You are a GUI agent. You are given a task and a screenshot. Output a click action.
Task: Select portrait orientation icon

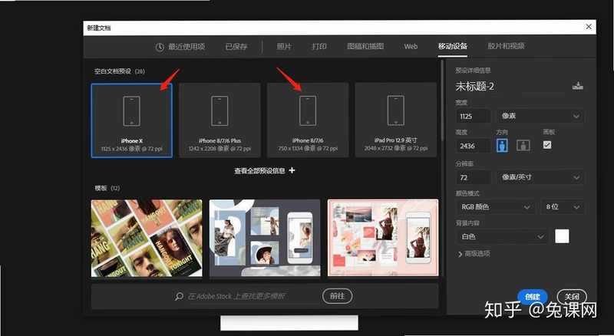pyautogui.click(x=502, y=145)
